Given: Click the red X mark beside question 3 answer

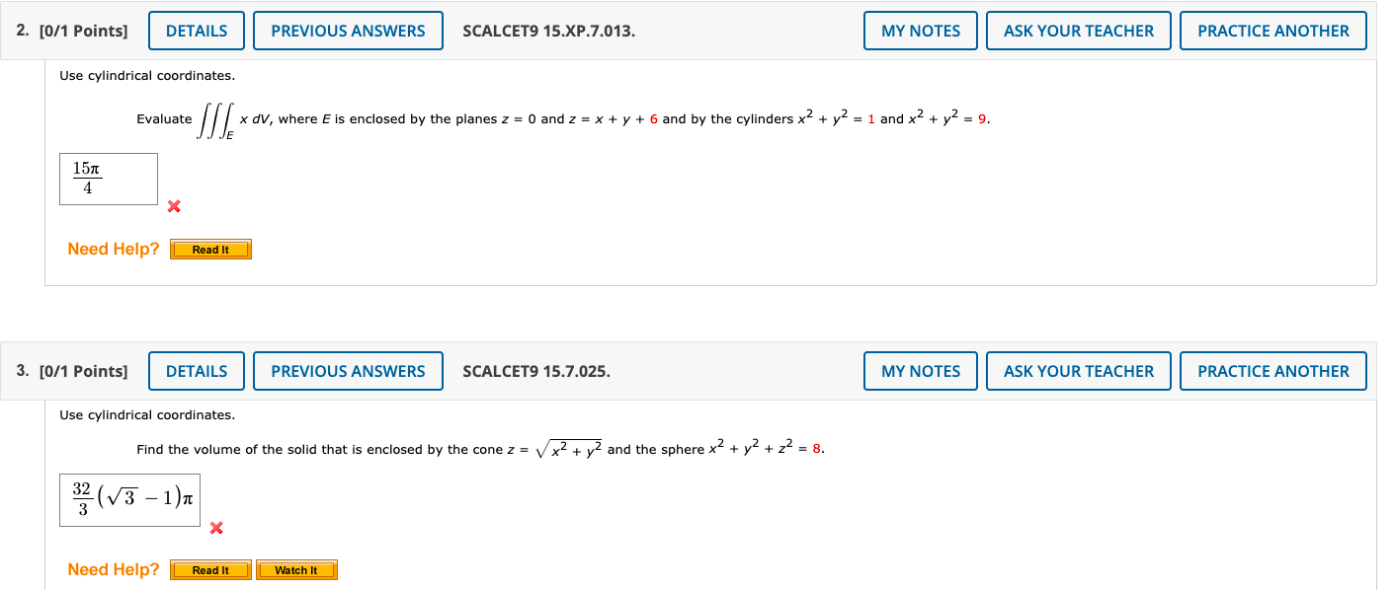Looking at the screenshot, I should pyautogui.click(x=215, y=528).
